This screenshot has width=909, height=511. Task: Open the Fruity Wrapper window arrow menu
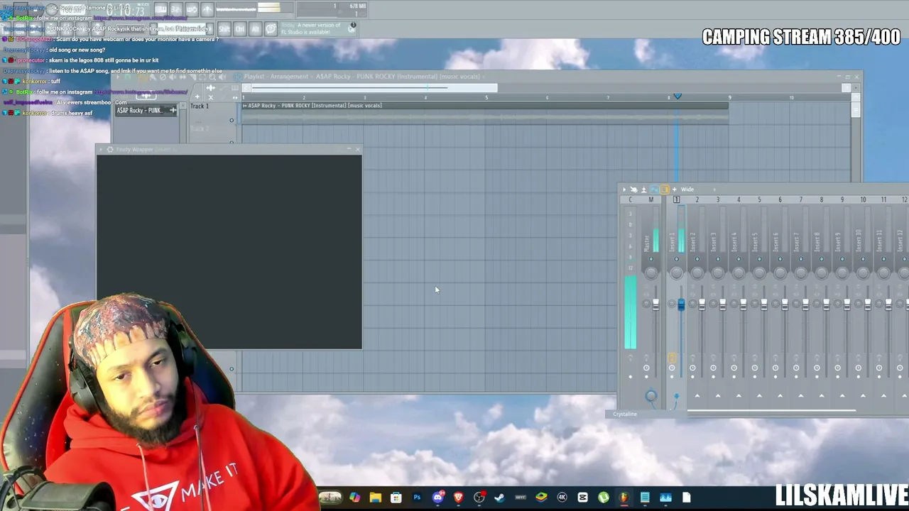point(101,150)
